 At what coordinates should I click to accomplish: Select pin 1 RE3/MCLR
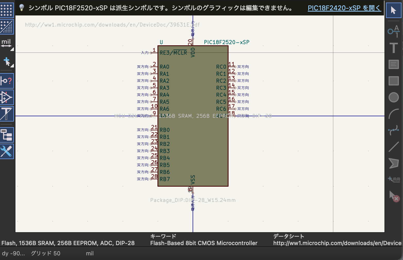(154, 53)
